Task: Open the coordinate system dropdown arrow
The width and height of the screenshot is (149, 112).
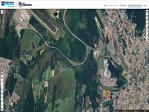Action: click(129, 111)
